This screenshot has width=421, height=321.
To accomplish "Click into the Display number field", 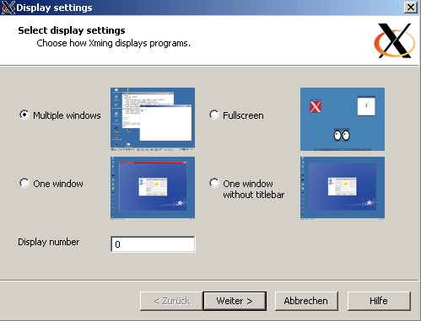I will click(153, 244).
